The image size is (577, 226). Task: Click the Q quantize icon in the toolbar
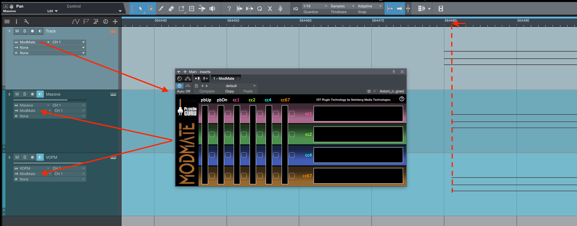260,9
